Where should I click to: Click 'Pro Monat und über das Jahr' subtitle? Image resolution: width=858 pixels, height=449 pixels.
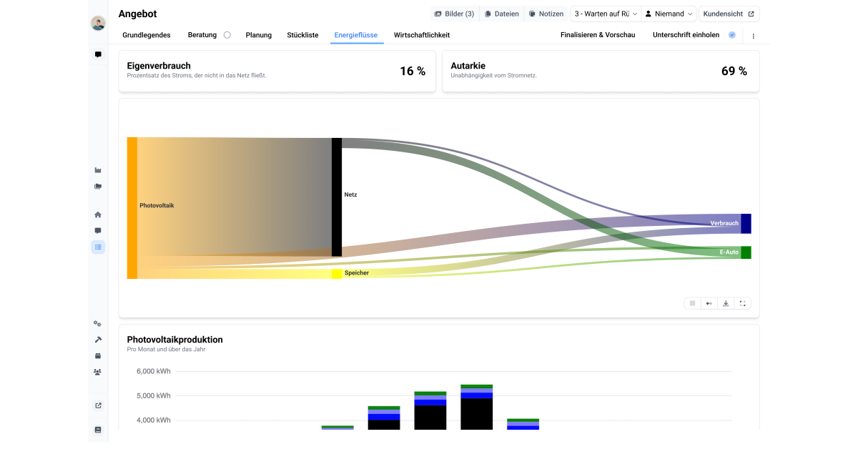click(166, 350)
